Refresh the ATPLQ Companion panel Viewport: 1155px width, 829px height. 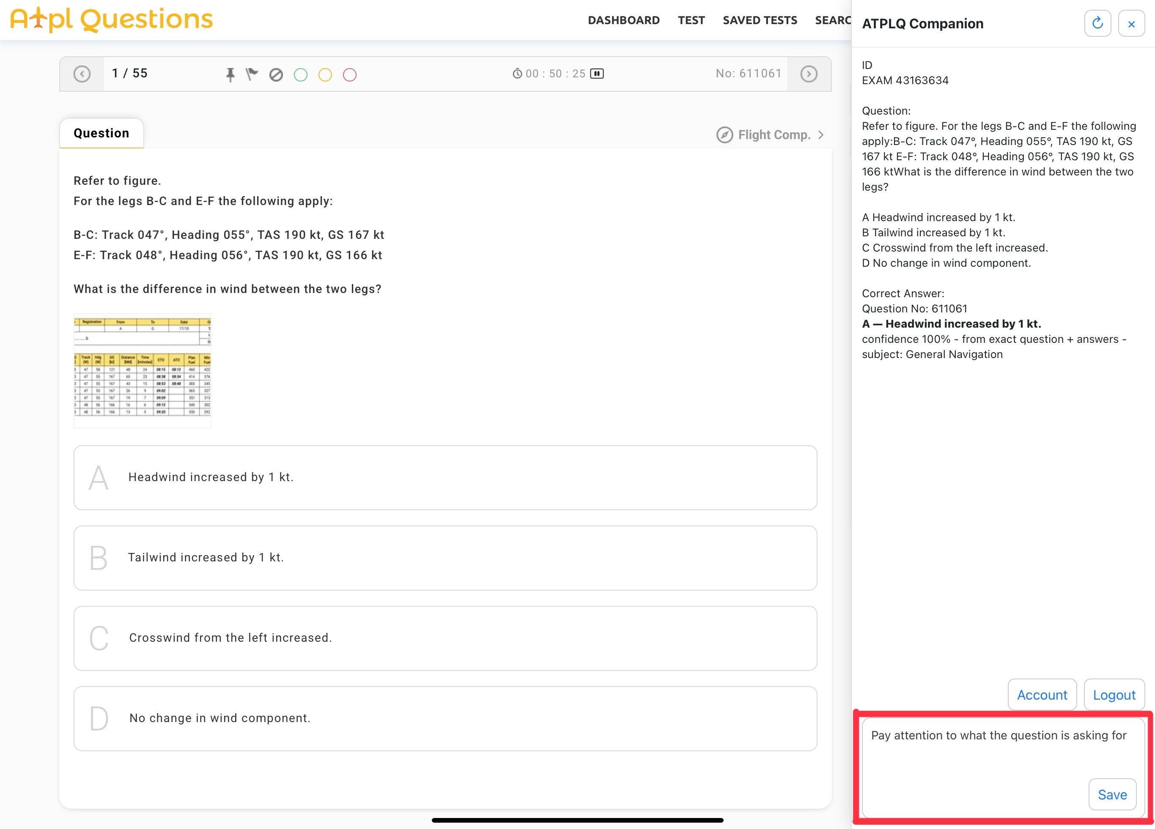tap(1098, 23)
